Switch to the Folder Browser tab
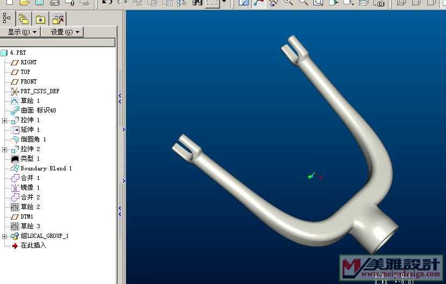The image size is (446, 284). [x=23, y=19]
